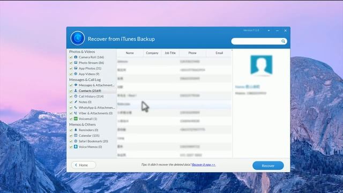Select Safari Bookmark (20) in sidebar
Image resolution: width=343 pixels, height=193 pixels.
point(93,141)
